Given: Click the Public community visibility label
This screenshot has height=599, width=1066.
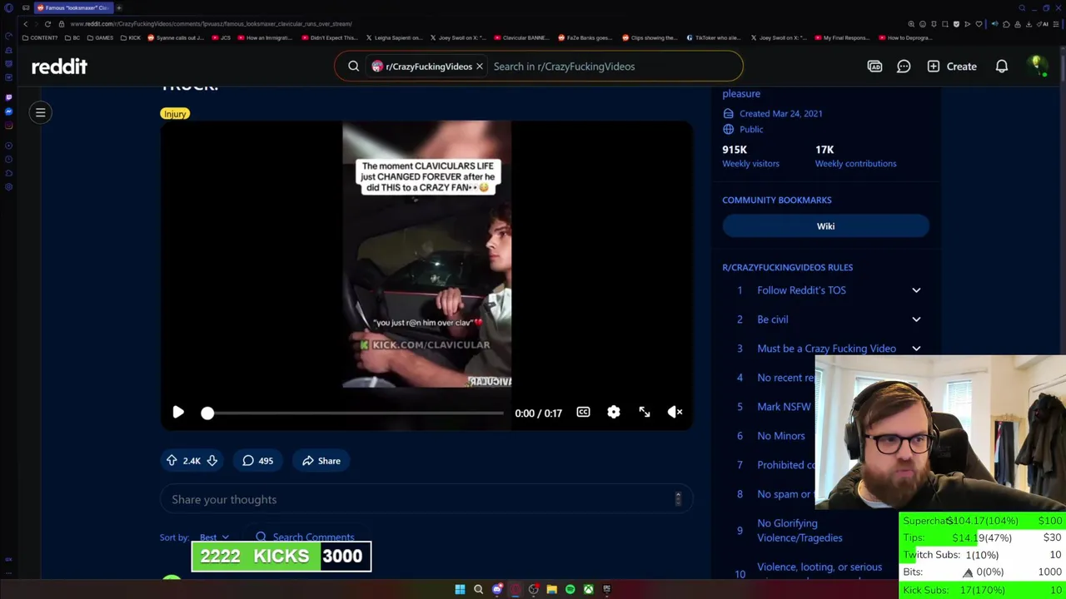Looking at the screenshot, I should pyautogui.click(x=743, y=130).
